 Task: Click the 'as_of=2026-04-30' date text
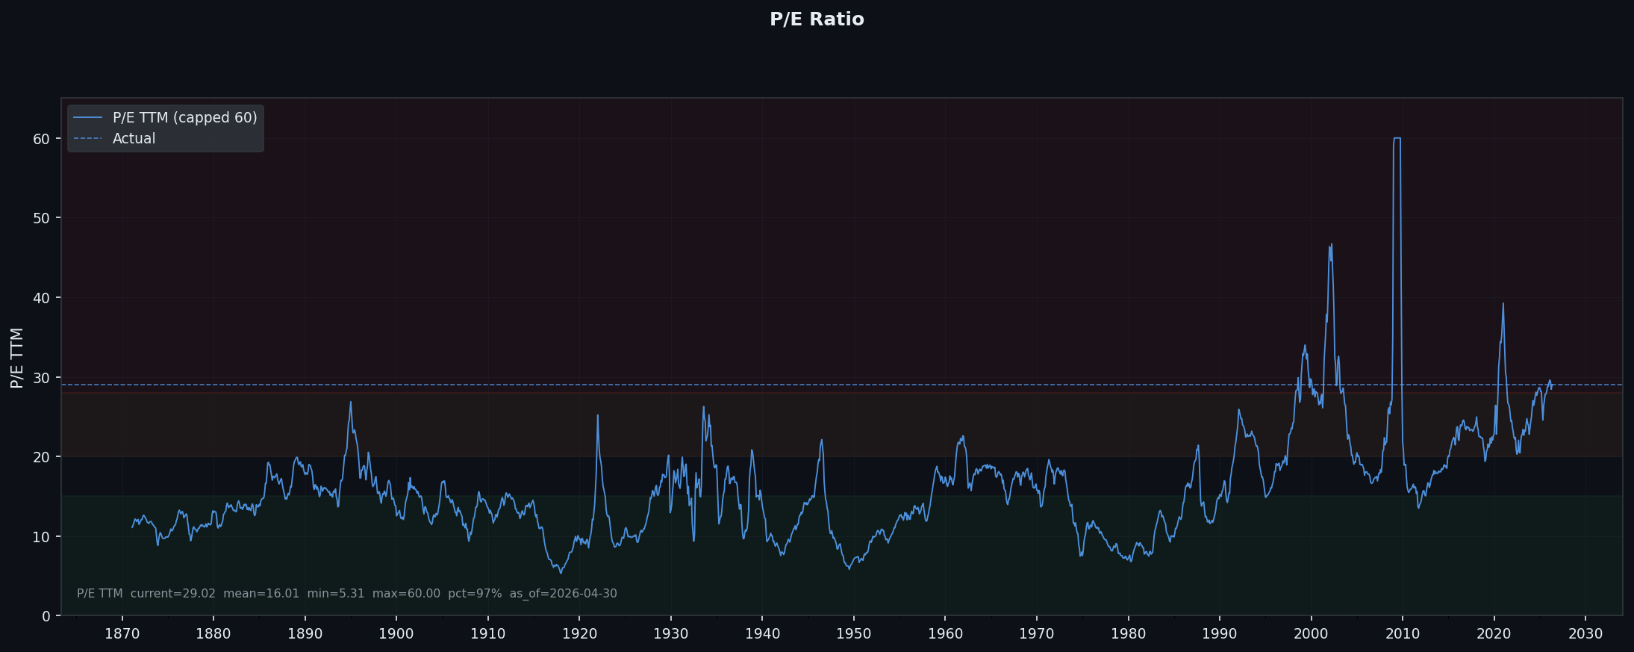[x=563, y=594]
